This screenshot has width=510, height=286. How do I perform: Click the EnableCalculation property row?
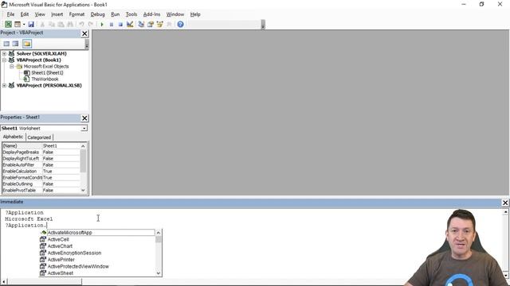tap(41, 172)
